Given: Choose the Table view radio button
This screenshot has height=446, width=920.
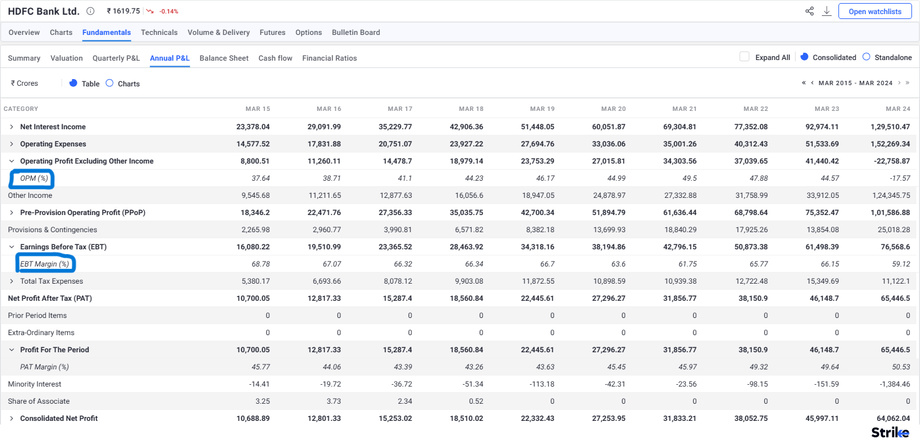Looking at the screenshot, I should tap(73, 83).
